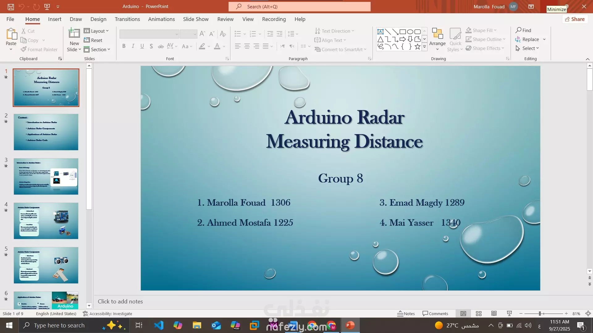This screenshot has height=333, width=593.
Task: Toggle the Notes pane from the status bar
Action: [406, 314]
